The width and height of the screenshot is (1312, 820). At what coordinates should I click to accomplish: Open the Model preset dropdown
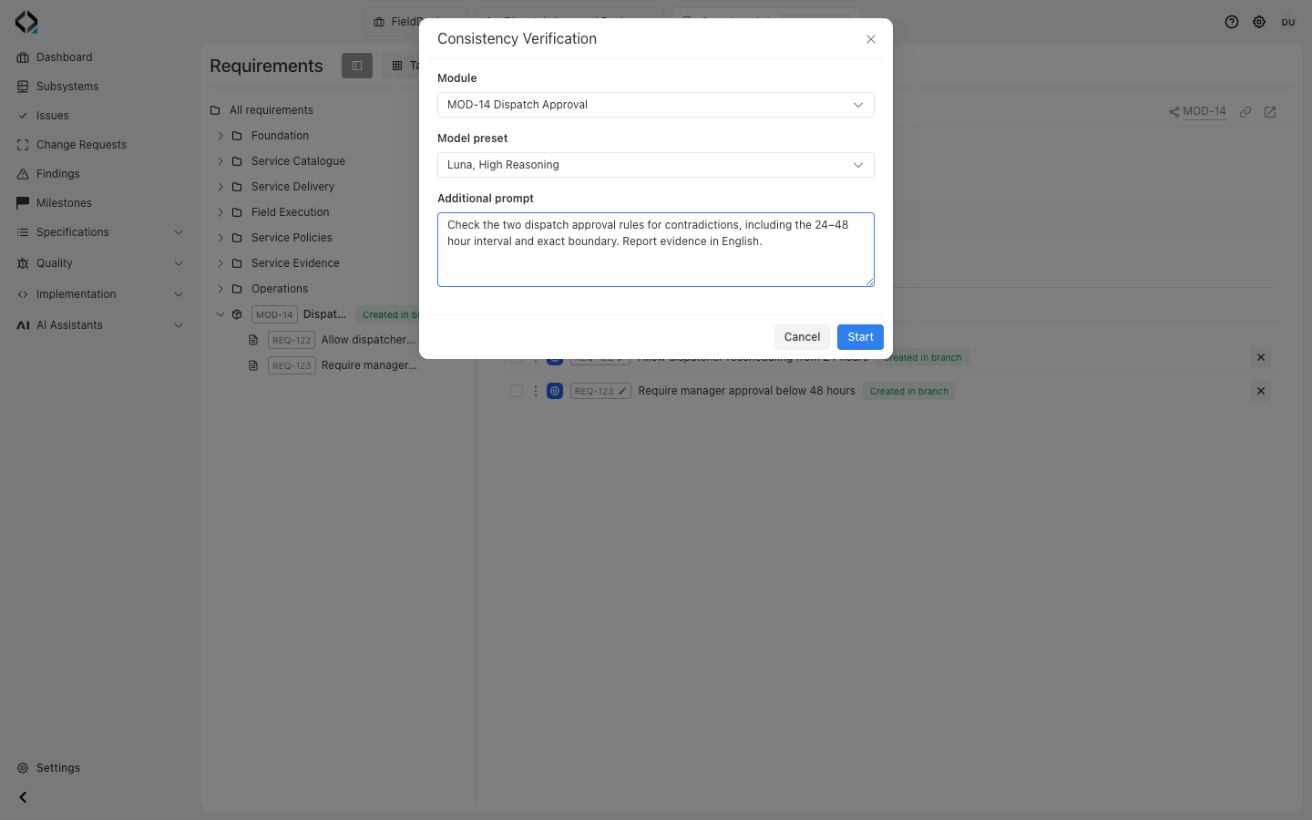click(656, 165)
